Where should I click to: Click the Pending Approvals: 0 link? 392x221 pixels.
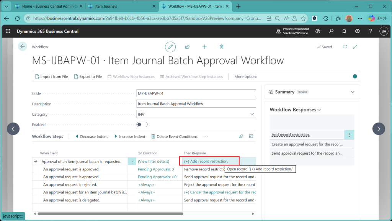pyautogui.click(x=156, y=169)
